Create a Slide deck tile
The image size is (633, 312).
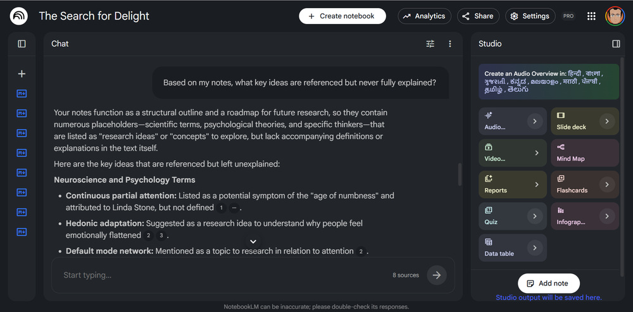(x=584, y=121)
